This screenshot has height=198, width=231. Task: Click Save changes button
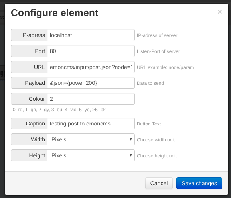coord(199,183)
